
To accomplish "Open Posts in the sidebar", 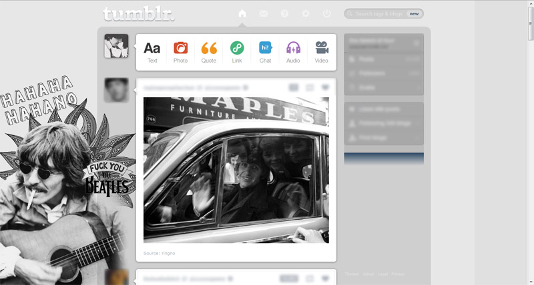I will point(384,59).
